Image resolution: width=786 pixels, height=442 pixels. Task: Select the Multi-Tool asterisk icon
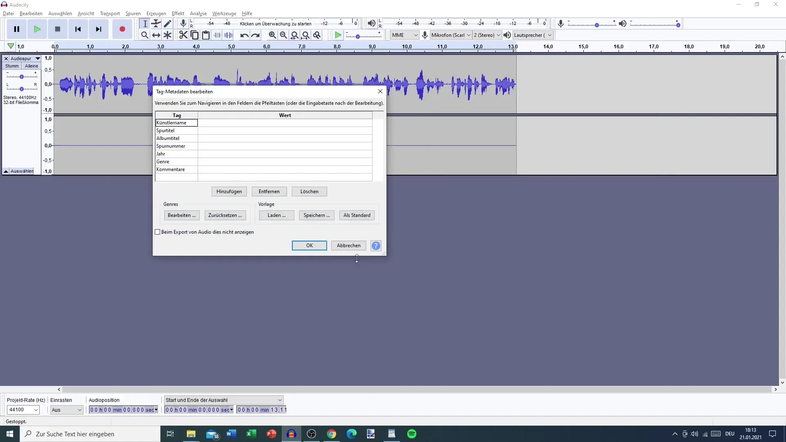(167, 35)
